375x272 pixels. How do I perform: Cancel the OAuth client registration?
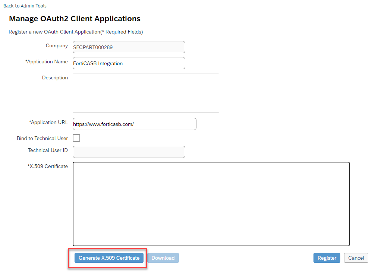pyautogui.click(x=356, y=258)
